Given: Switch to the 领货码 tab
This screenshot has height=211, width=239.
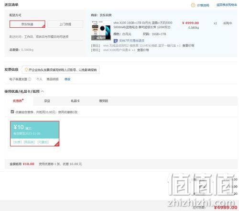Looking at the screenshot, I should [104, 101].
